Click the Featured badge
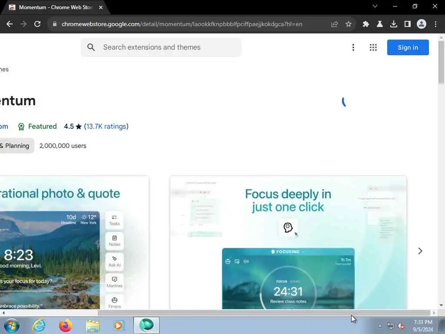Screen dimensions: 445x334 click(37, 127)
